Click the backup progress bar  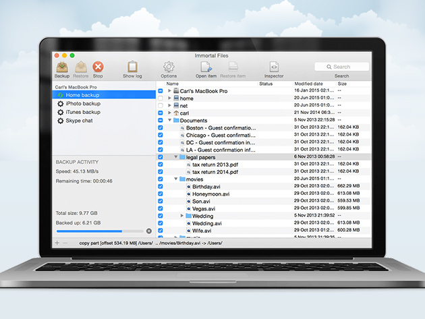pyautogui.click(x=100, y=231)
